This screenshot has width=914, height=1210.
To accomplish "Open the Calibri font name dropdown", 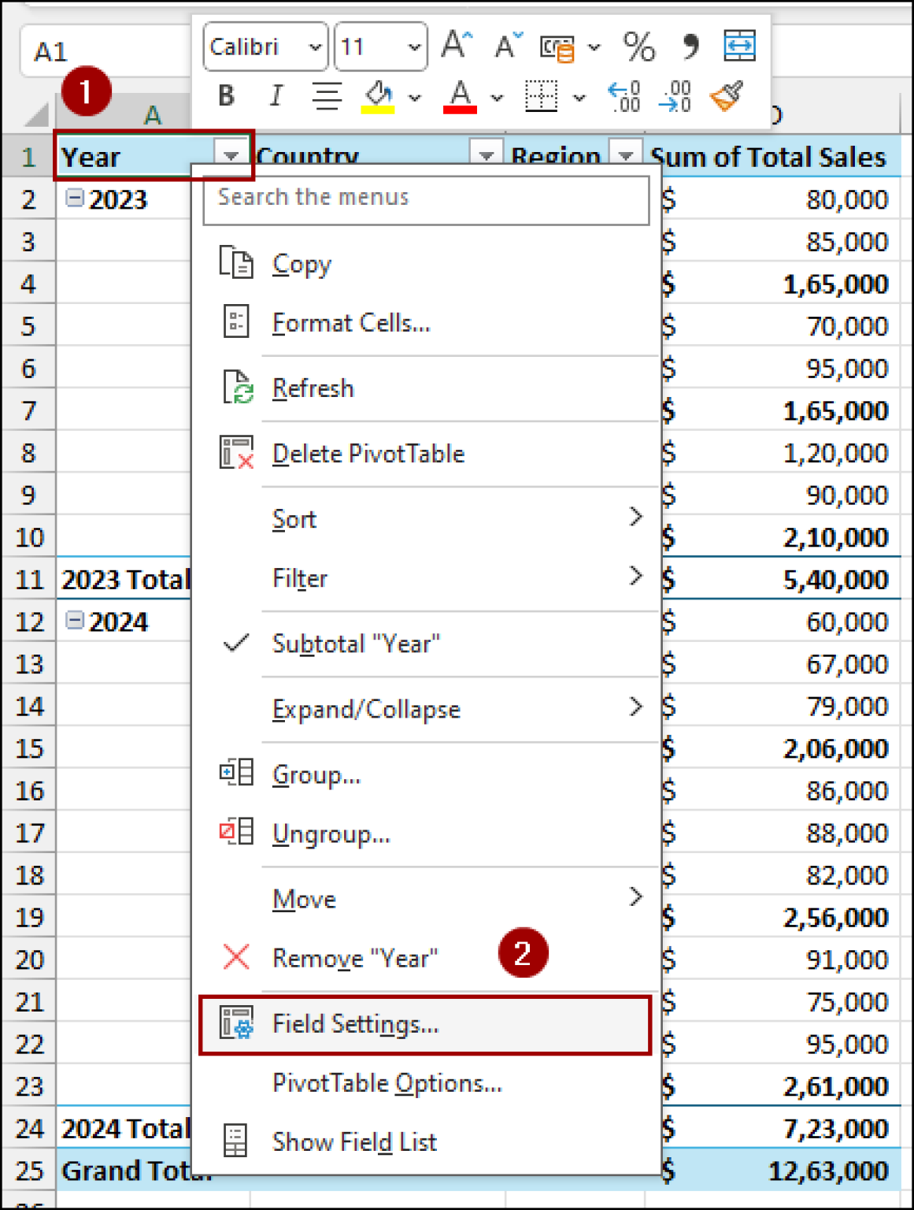I will (x=313, y=46).
